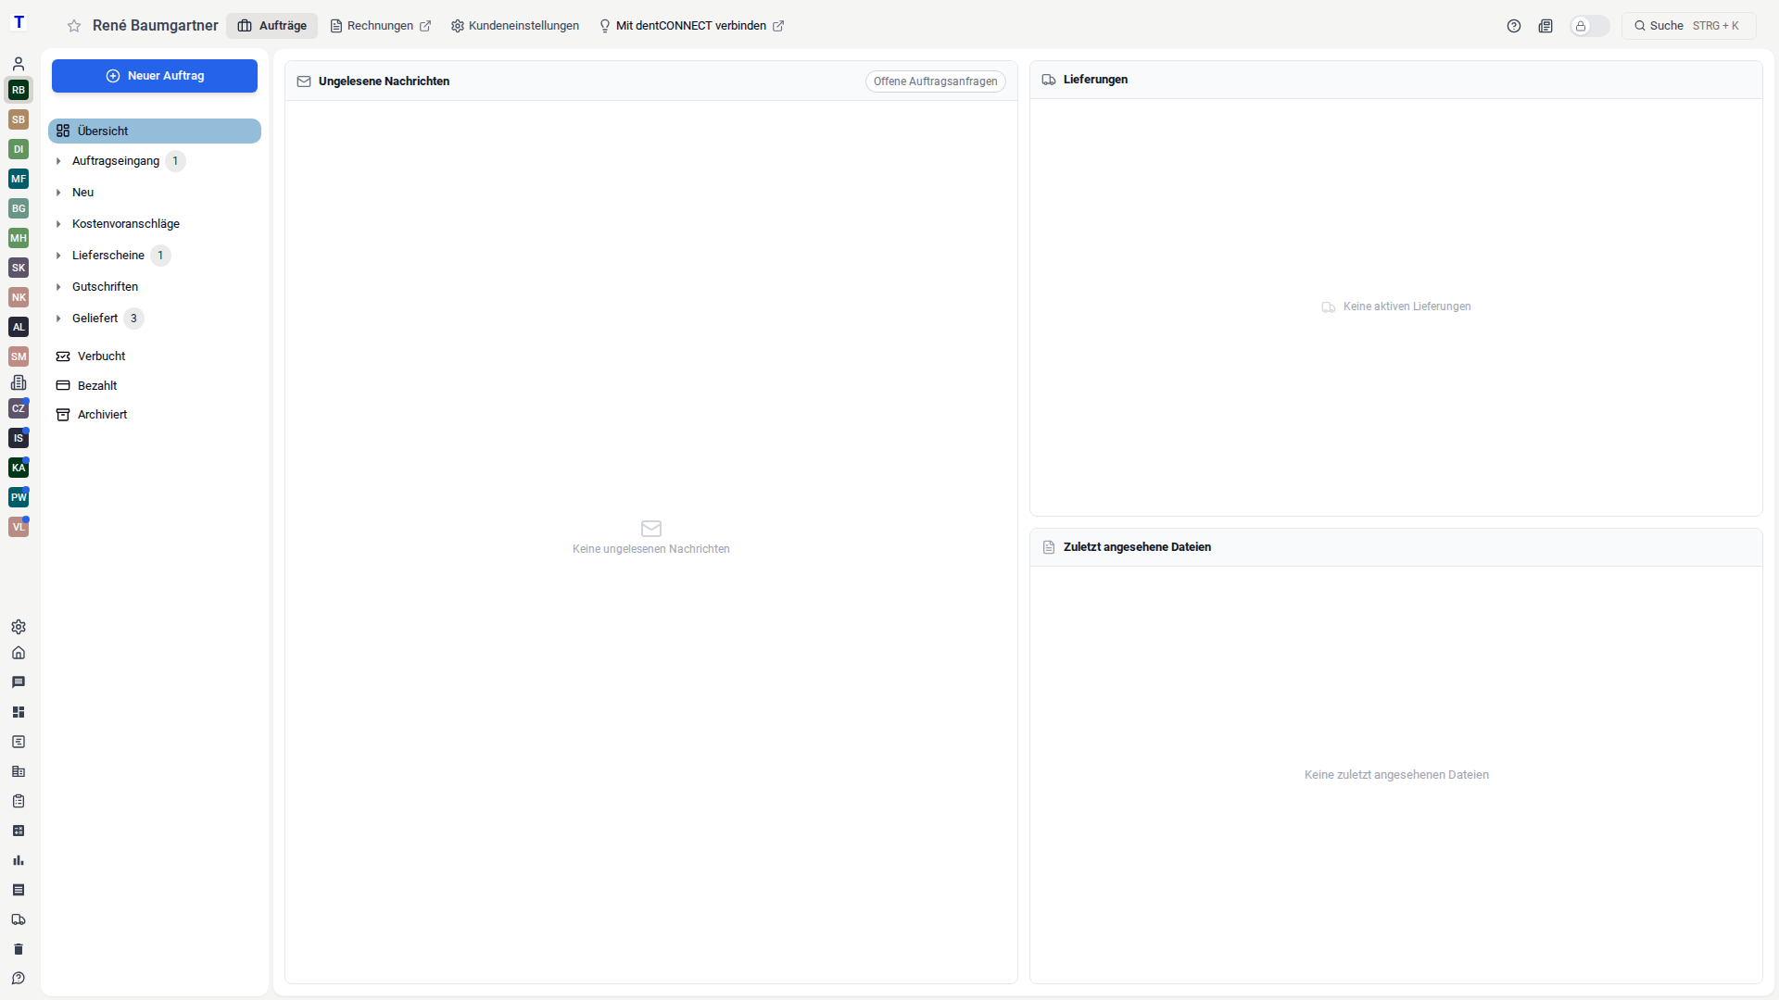
Task: Expand the Gutschriften tree item
Action: [58, 287]
